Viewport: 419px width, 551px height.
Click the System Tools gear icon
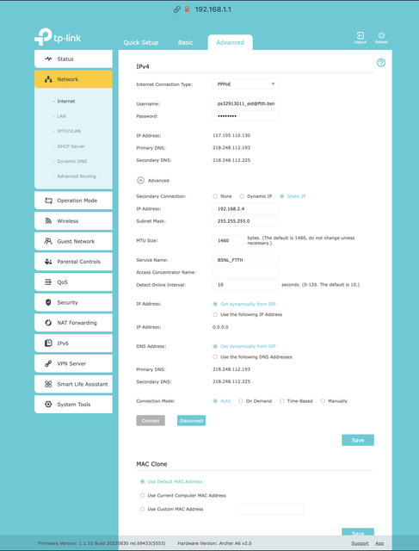(48, 405)
